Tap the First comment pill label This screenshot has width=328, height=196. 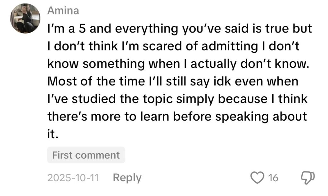click(x=86, y=155)
